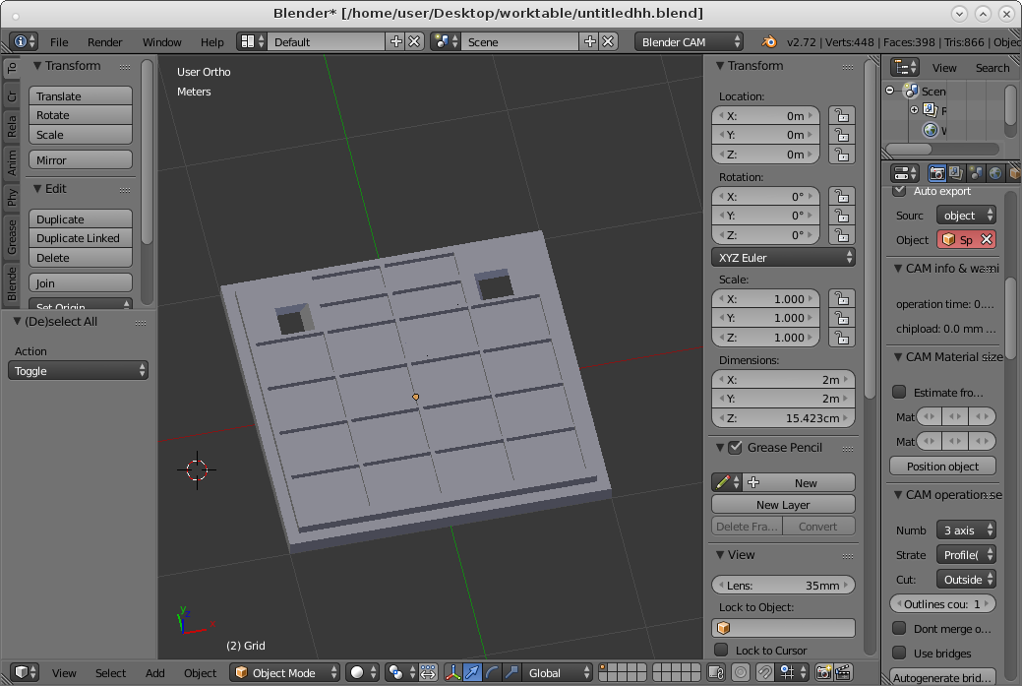Open the Help menu

click(x=211, y=41)
